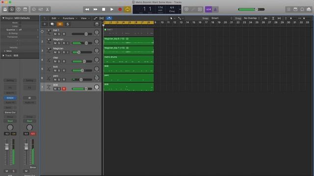
Task: Toggle the global Solo S button in track header
Action: click(68, 24)
